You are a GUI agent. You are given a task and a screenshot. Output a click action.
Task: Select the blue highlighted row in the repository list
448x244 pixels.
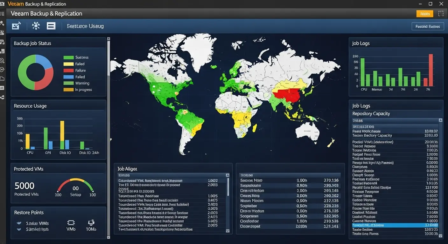pos(395,225)
